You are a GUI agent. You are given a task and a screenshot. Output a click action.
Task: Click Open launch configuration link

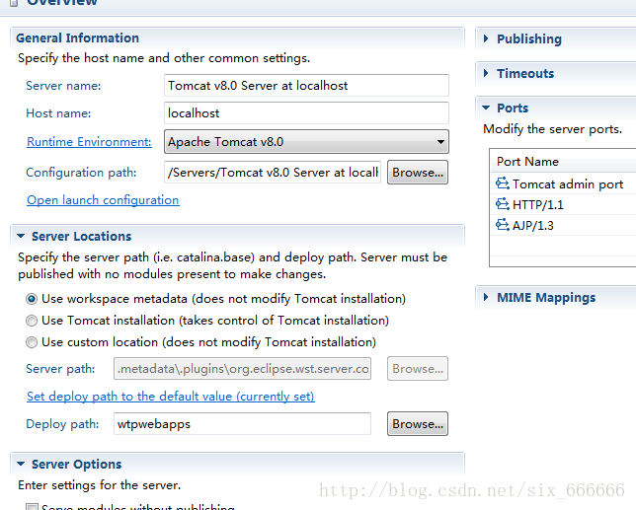[103, 200]
